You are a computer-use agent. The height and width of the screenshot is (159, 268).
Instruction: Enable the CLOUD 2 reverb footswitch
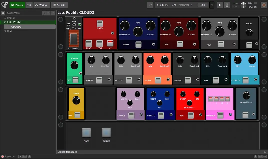tap(246, 80)
